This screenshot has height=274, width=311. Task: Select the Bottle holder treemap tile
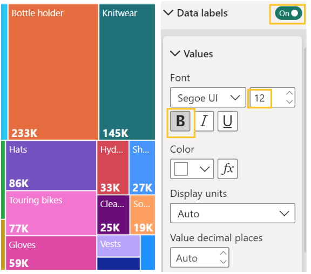[53, 72]
